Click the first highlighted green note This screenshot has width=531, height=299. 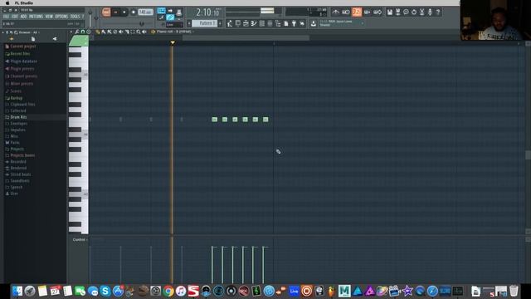pyautogui.click(x=214, y=120)
